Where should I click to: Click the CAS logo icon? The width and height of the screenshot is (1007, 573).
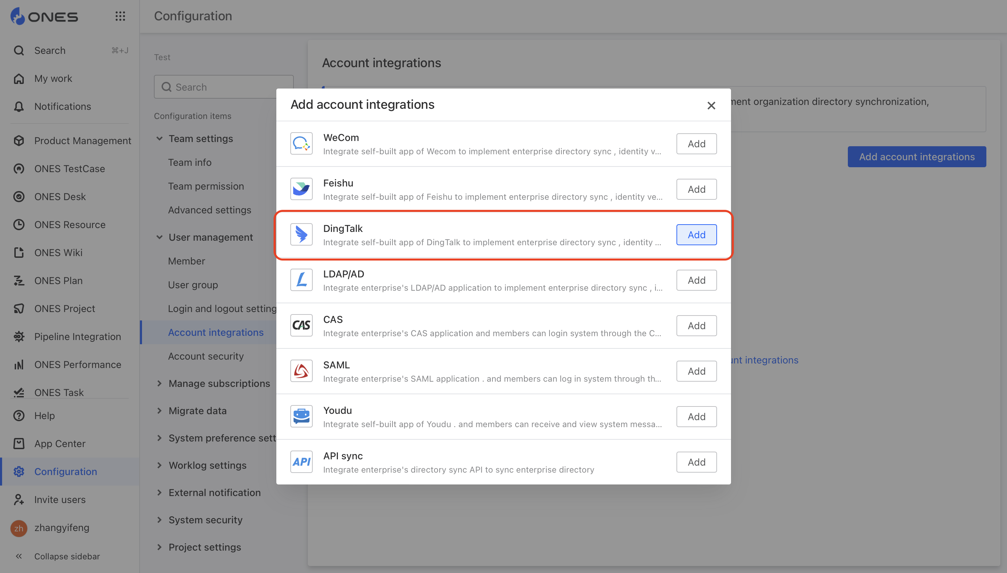click(302, 325)
